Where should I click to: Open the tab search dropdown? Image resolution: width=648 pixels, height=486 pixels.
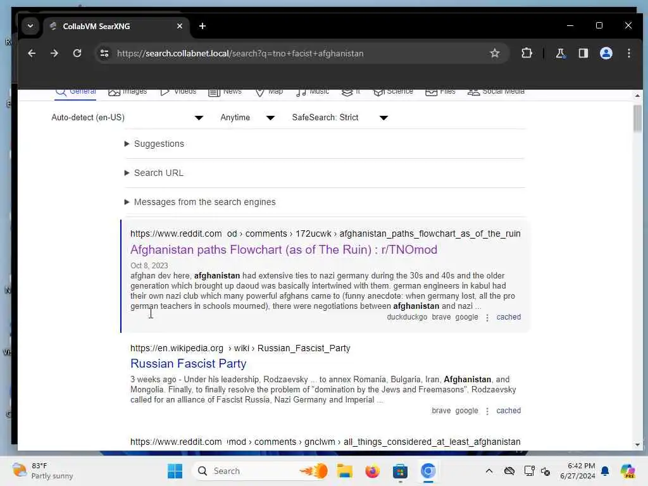pyautogui.click(x=30, y=26)
